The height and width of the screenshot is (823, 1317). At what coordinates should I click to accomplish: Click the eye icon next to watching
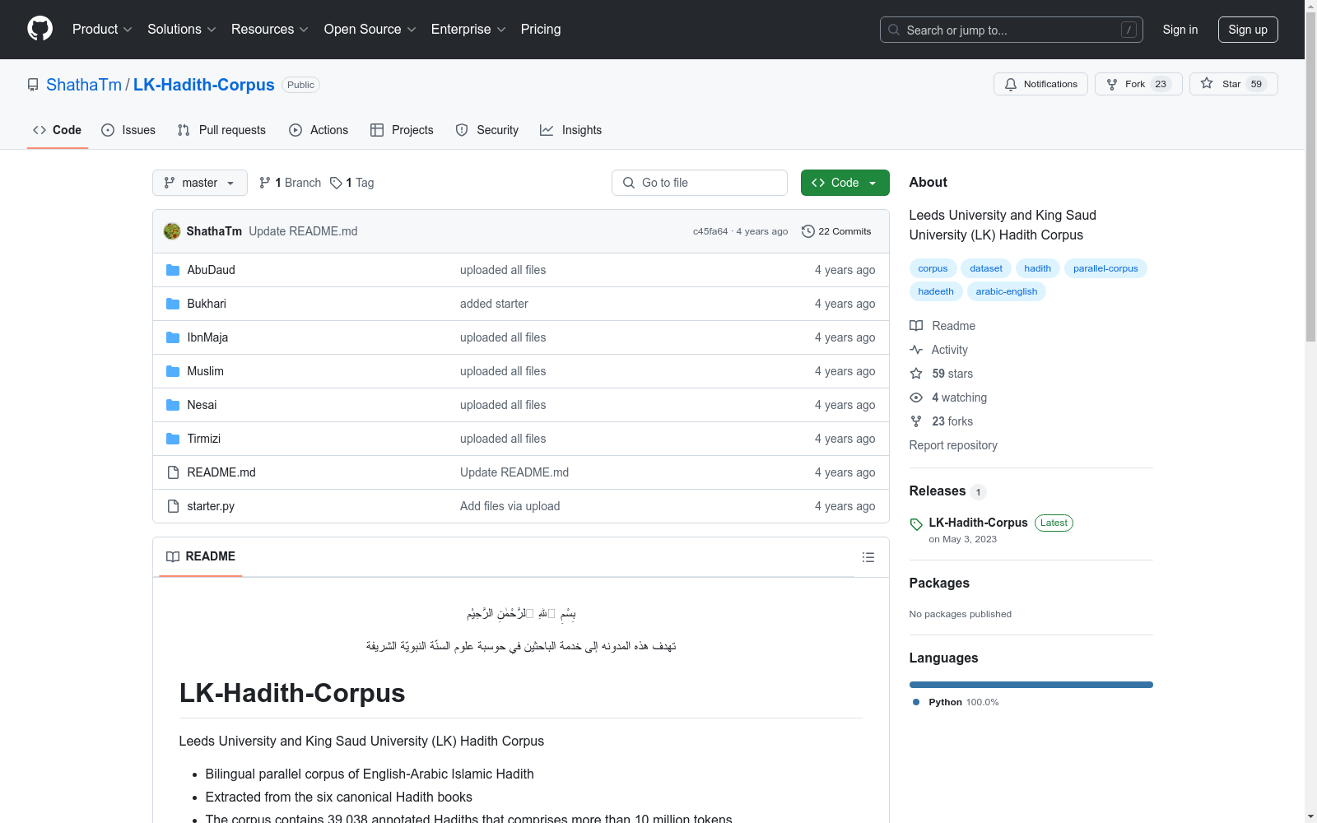click(916, 398)
